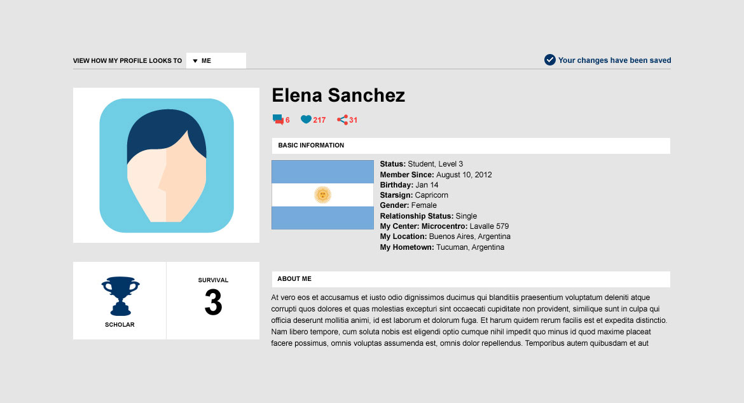Click the Survival score number 3
This screenshot has height=403, width=744.
(213, 303)
